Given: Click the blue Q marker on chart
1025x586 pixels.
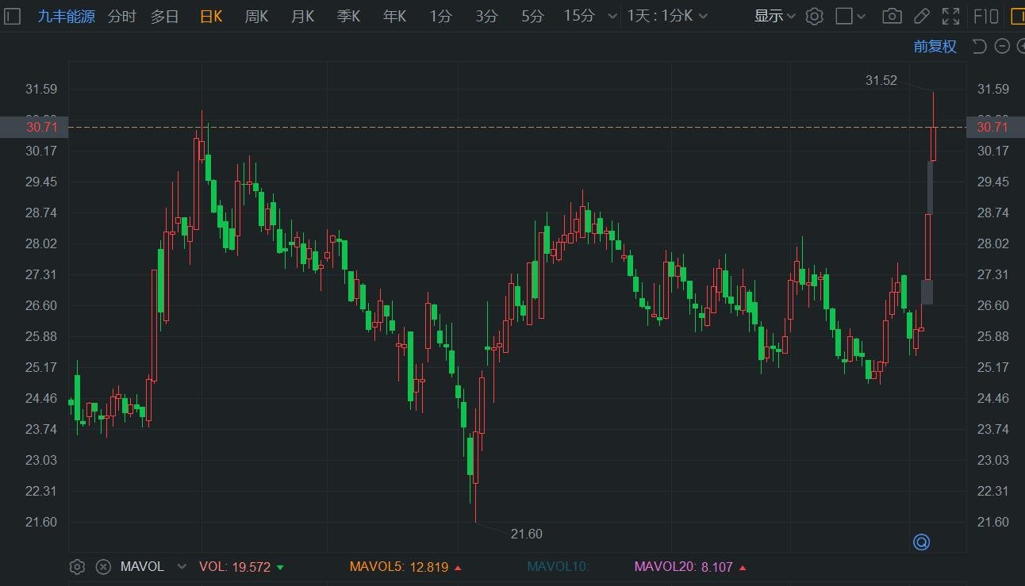Looking at the screenshot, I should pyautogui.click(x=921, y=542).
